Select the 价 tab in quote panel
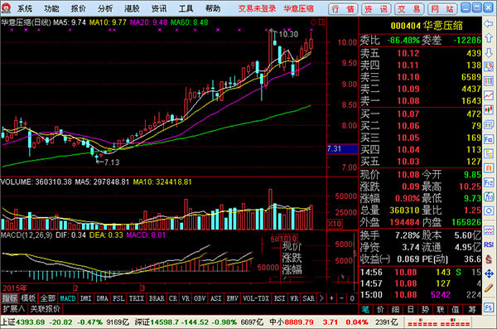Viewport: 497px width, 329px height. (x=380, y=309)
